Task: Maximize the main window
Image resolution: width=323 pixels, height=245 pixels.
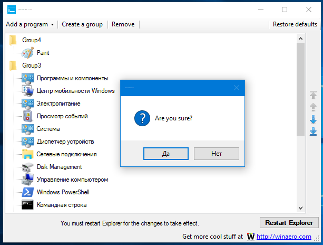Action: click(x=285, y=10)
